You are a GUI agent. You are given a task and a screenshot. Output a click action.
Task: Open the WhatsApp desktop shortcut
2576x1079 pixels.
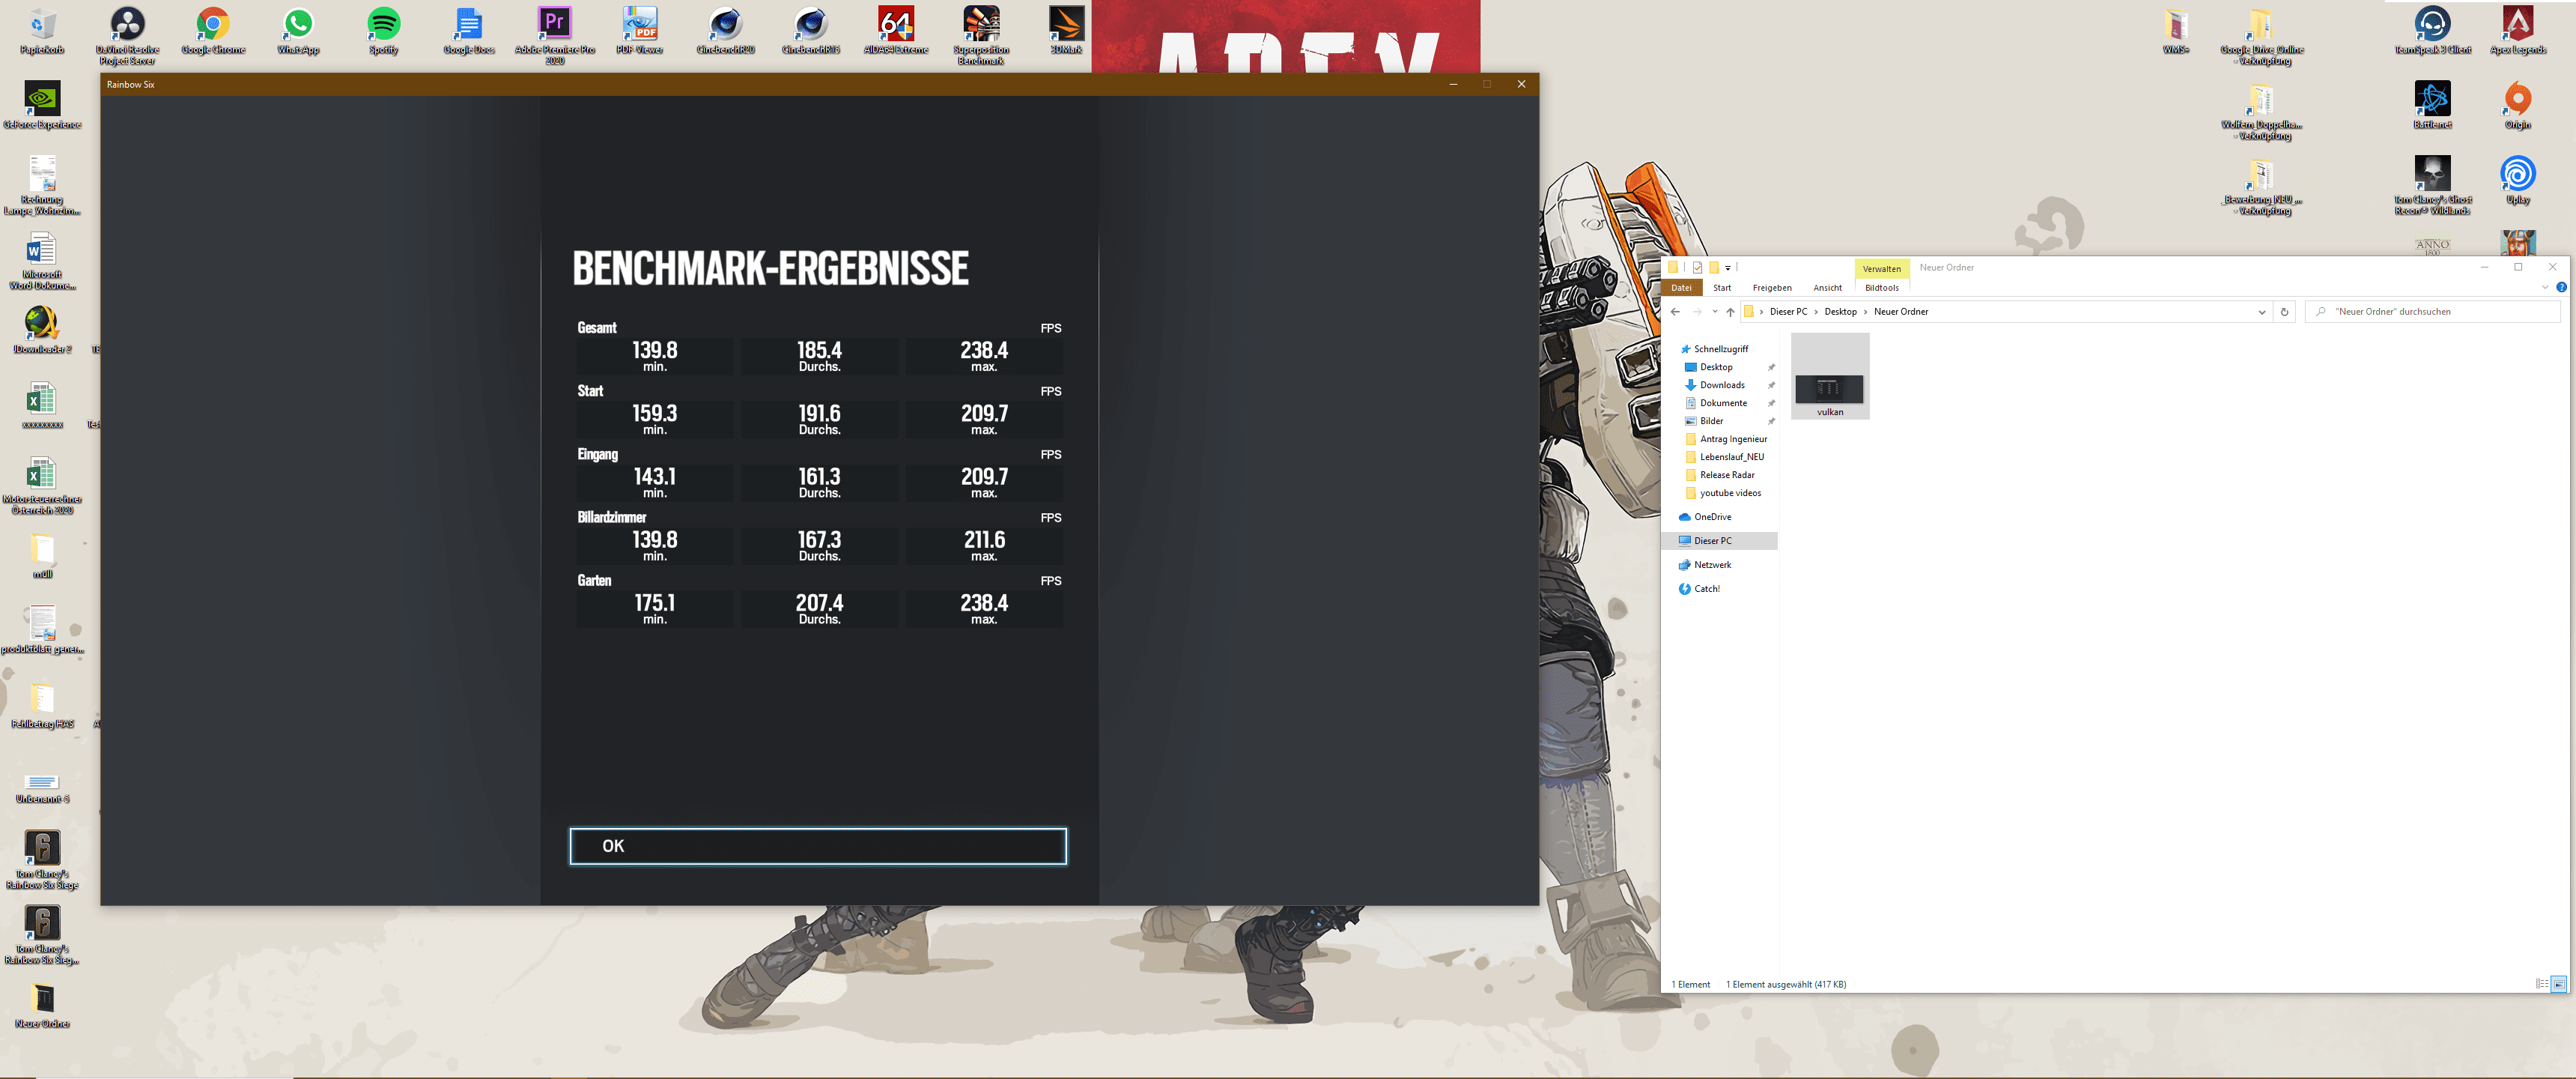298,30
